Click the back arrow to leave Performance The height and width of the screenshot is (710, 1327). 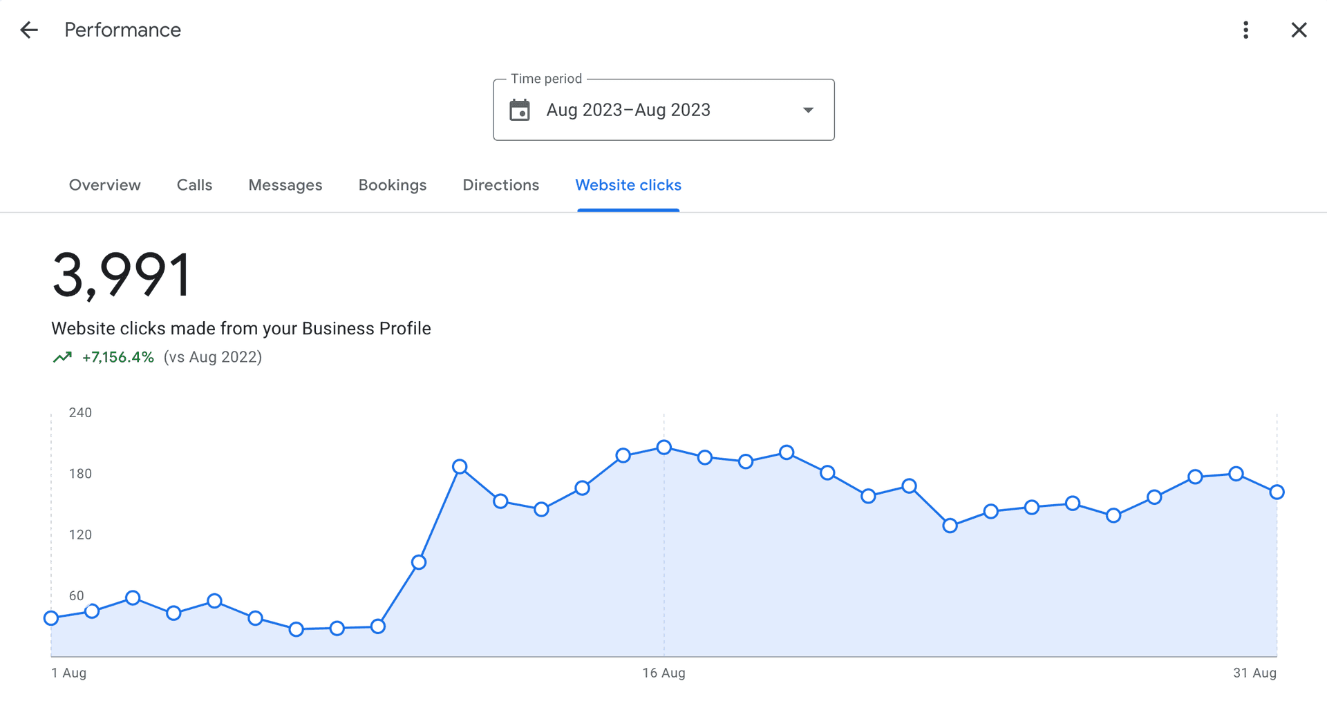[x=28, y=30]
